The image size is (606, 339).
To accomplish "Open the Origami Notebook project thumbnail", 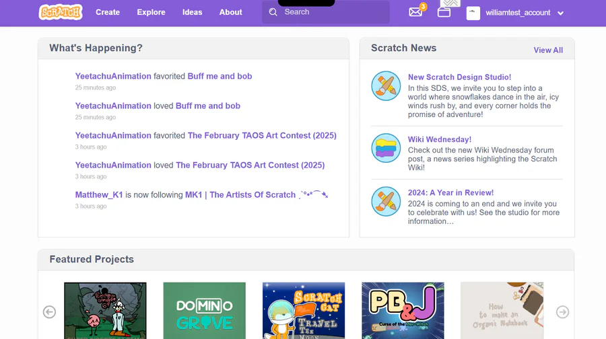I will pos(502,311).
